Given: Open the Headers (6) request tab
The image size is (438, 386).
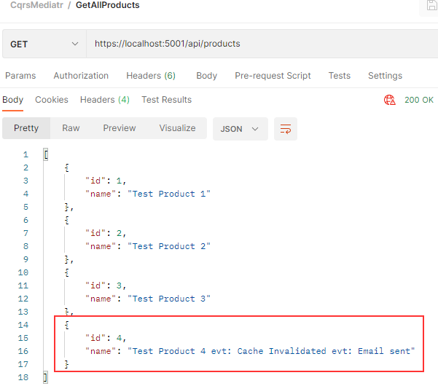Looking at the screenshot, I should tap(151, 76).
